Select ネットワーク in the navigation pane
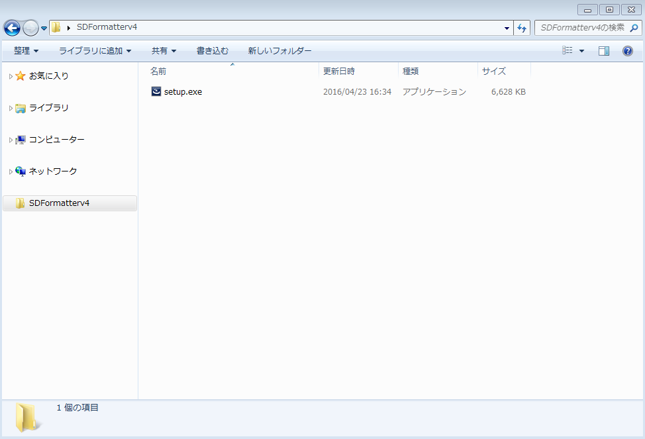 pos(53,171)
